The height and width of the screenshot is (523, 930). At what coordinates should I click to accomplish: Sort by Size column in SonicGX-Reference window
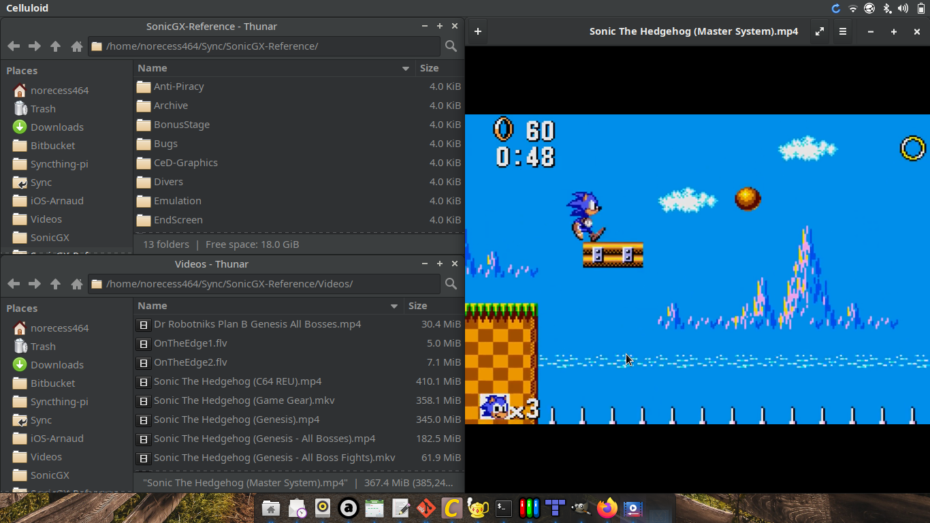click(x=440, y=68)
